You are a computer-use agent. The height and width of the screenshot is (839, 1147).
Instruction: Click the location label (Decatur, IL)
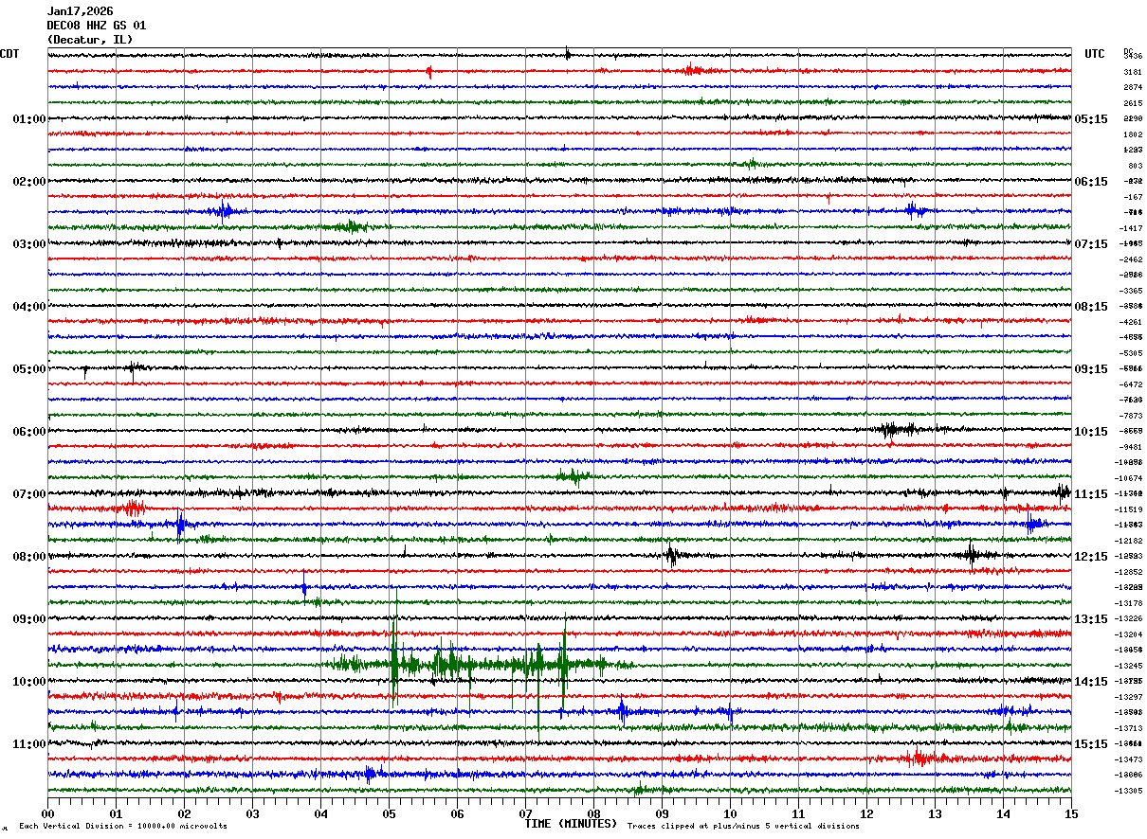pos(90,40)
